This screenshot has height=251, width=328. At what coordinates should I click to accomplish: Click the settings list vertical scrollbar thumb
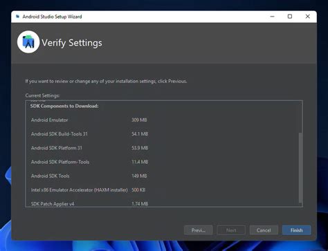pos(300,167)
